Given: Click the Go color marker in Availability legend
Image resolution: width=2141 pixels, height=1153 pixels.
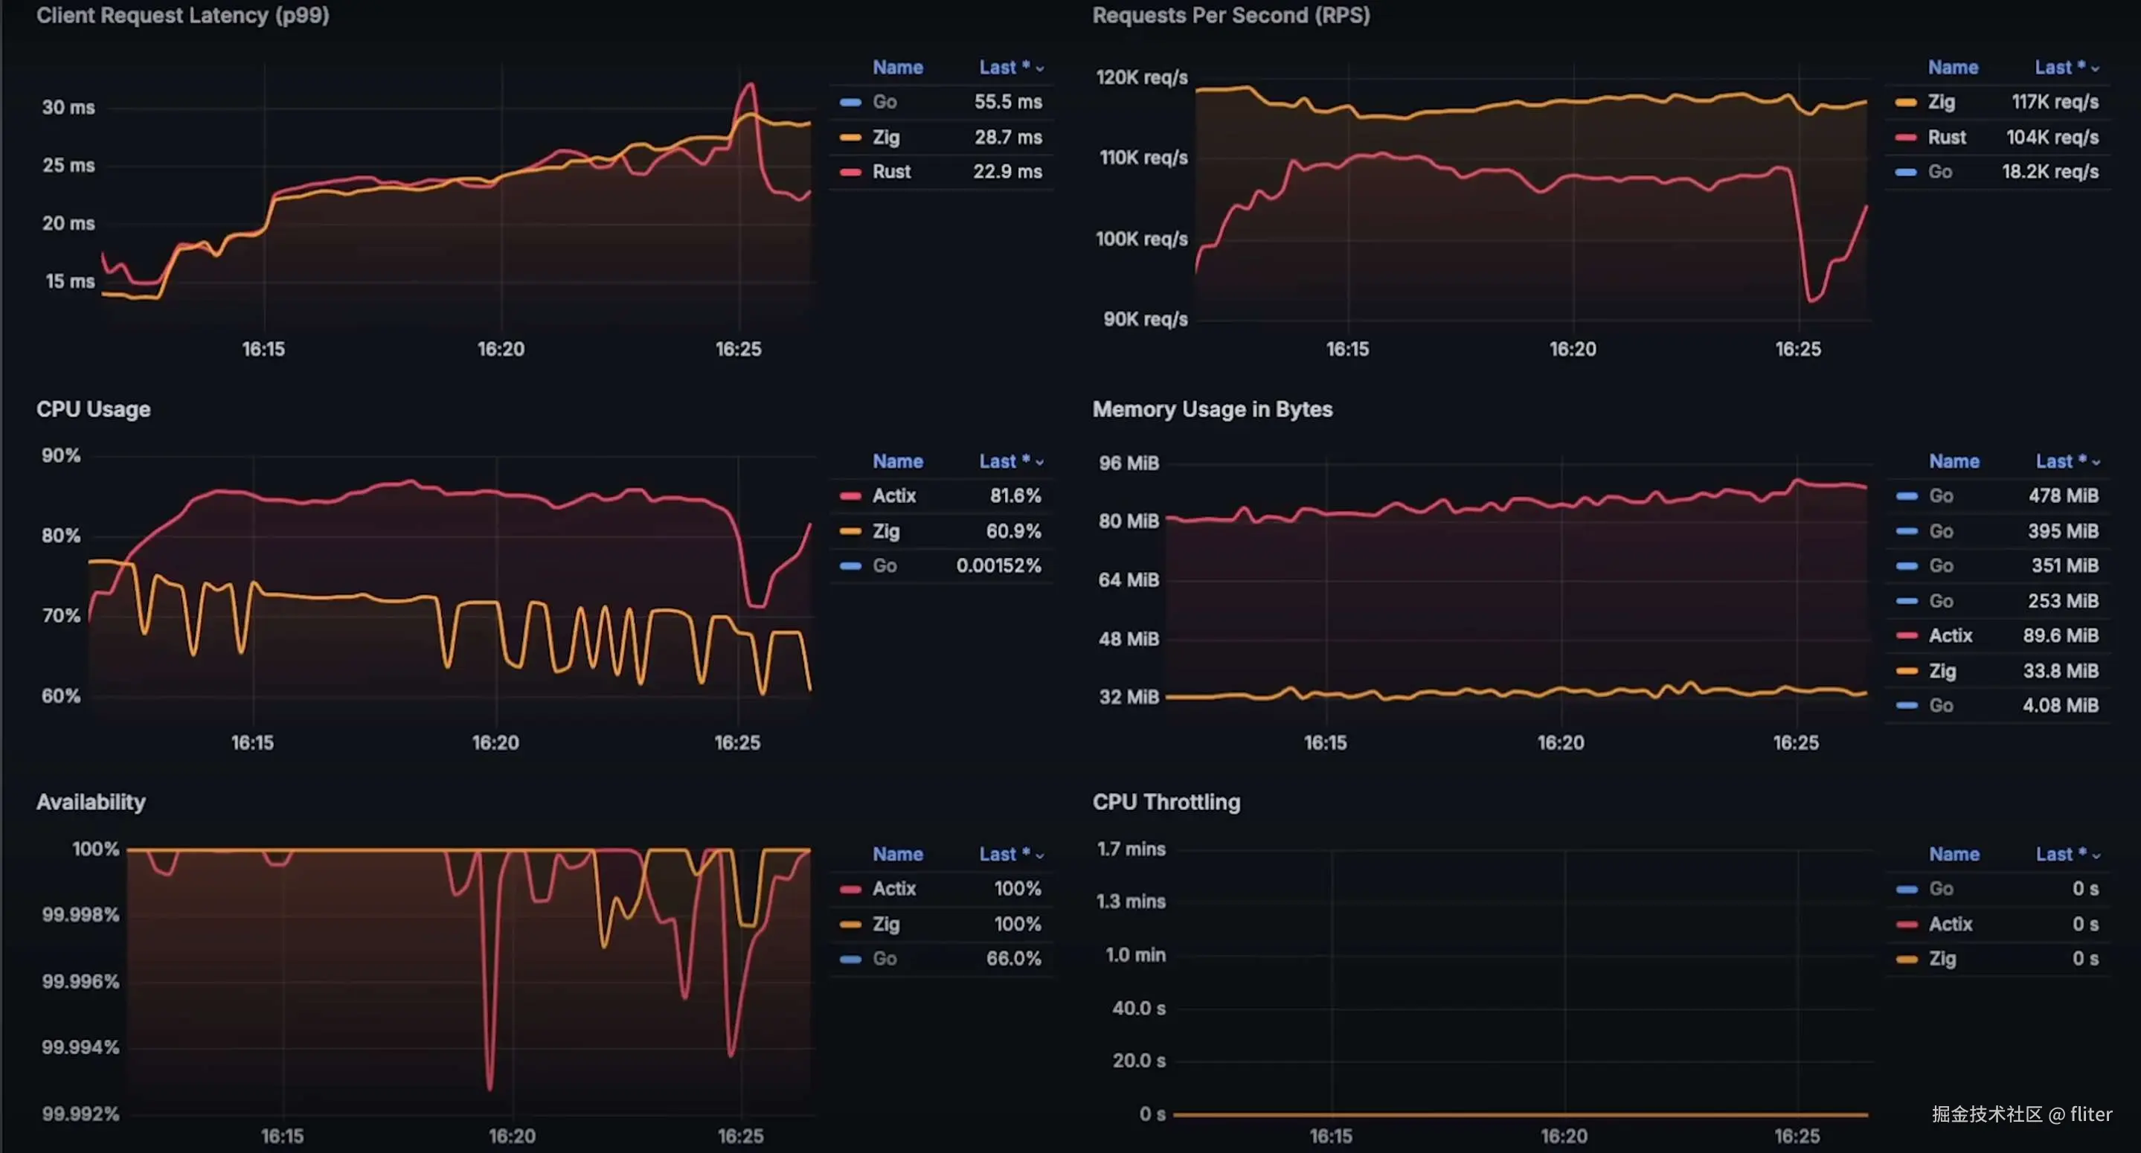Looking at the screenshot, I should (x=850, y=959).
